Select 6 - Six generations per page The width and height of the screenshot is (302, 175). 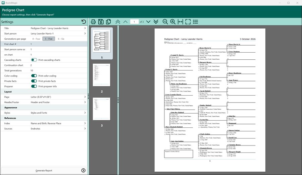point(61,39)
